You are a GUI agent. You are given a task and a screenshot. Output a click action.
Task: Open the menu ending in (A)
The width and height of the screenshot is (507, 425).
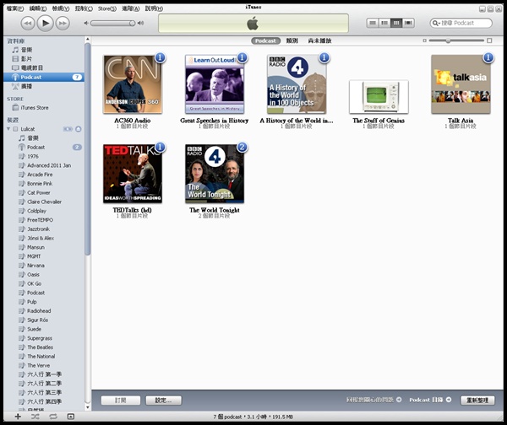(x=131, y=8)
